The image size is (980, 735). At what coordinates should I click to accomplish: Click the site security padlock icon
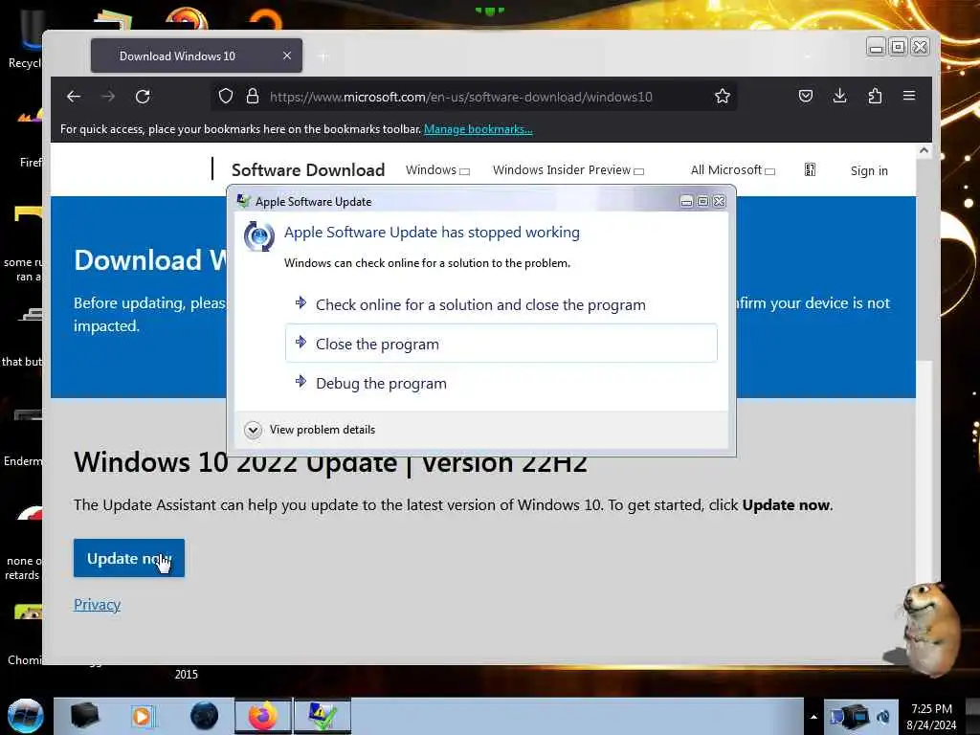[x=253, y=97]
